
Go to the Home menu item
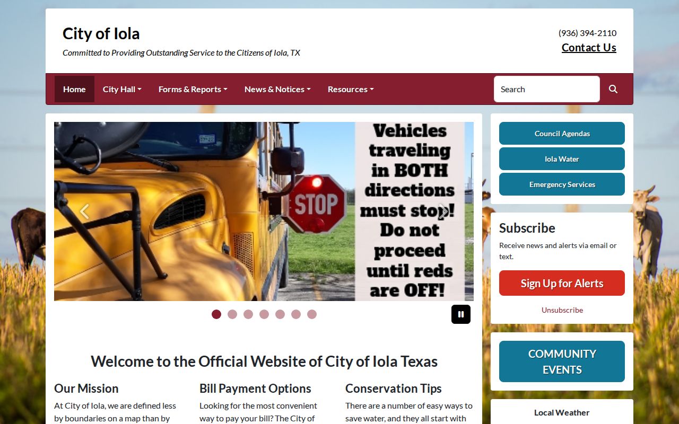74,89
